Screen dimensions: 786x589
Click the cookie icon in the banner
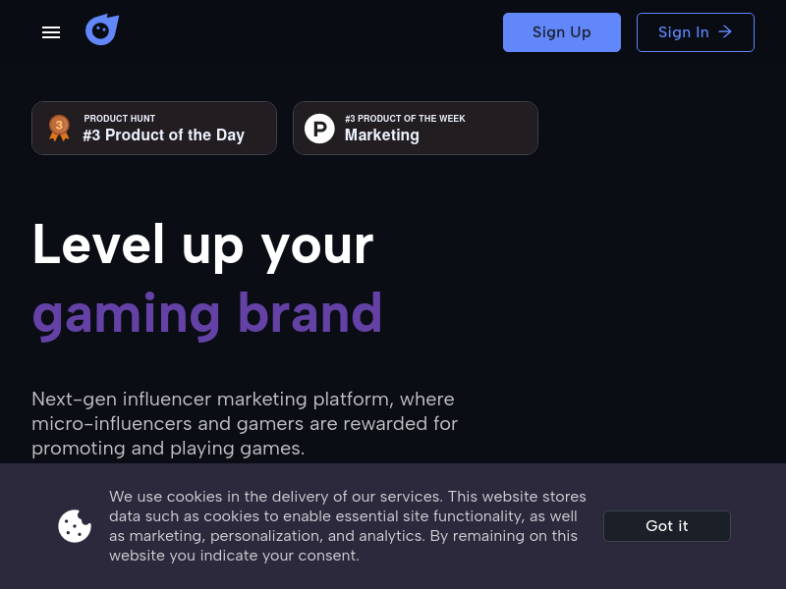tap(75, 526)
